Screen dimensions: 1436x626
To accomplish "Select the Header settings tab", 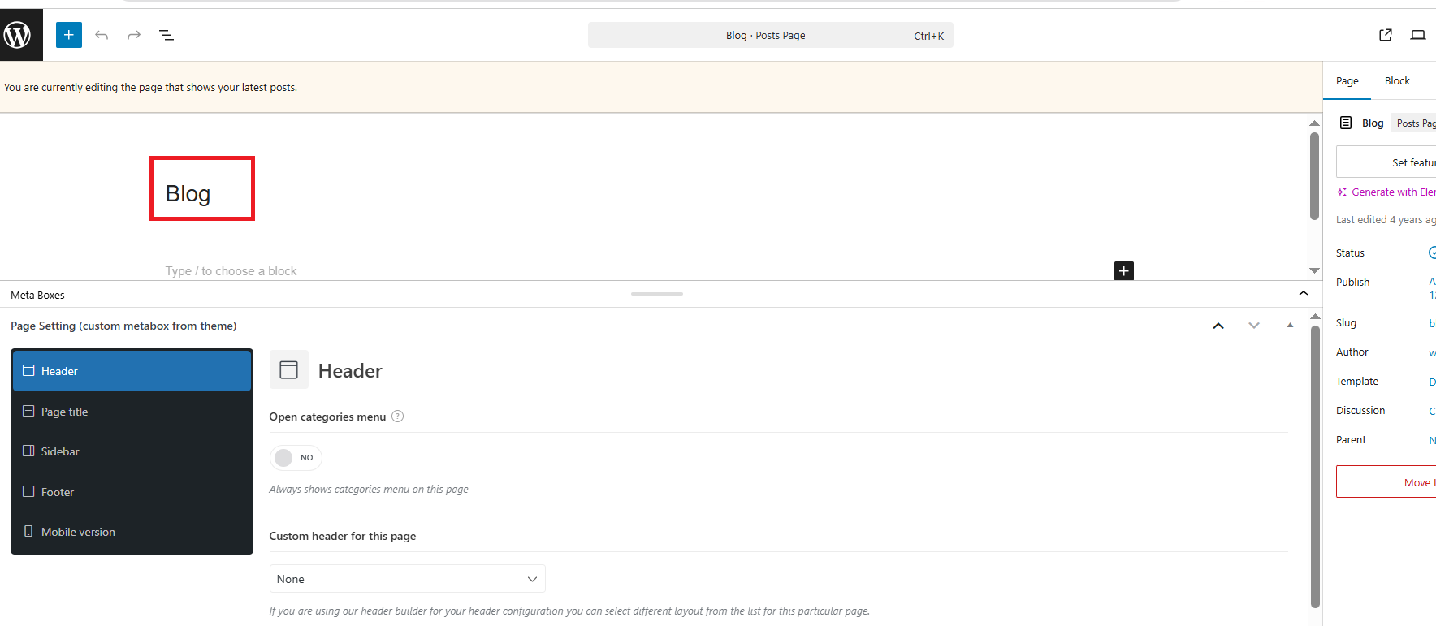I will tap(132, 371).
